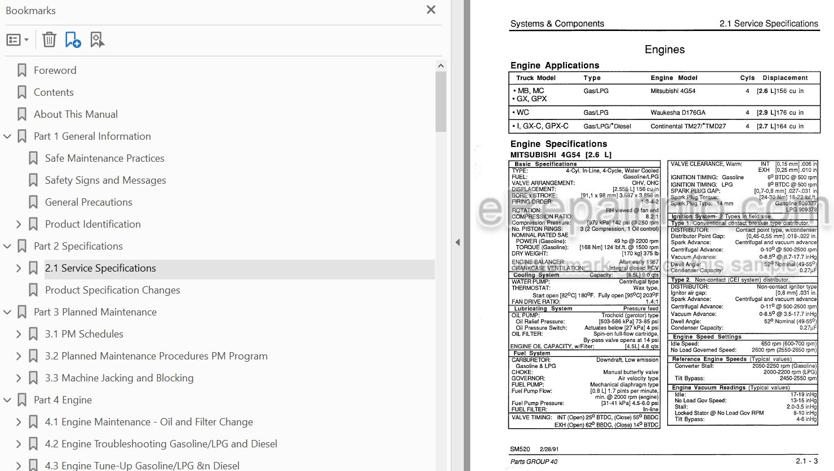Open Product Specification Changes bookmark

coord(113,290)
